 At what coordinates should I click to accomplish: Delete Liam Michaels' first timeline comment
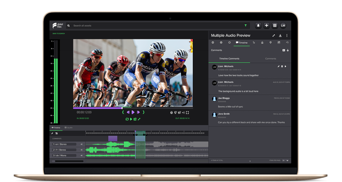(282, 66)
